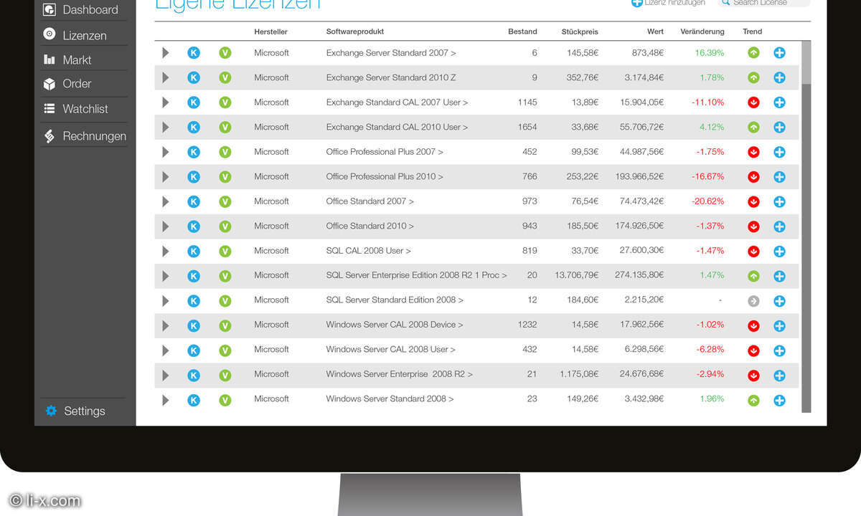Viewport: 861px width, 516px height.
Task: Open Dashboard in the sidebar
Action: tap(81, 10)
